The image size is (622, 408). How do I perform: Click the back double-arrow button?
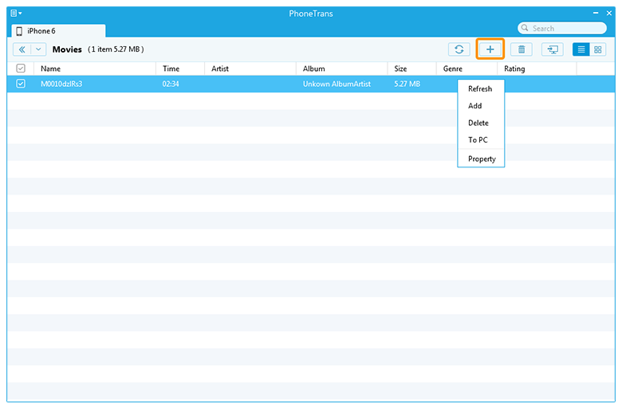[x=22, y=49]
